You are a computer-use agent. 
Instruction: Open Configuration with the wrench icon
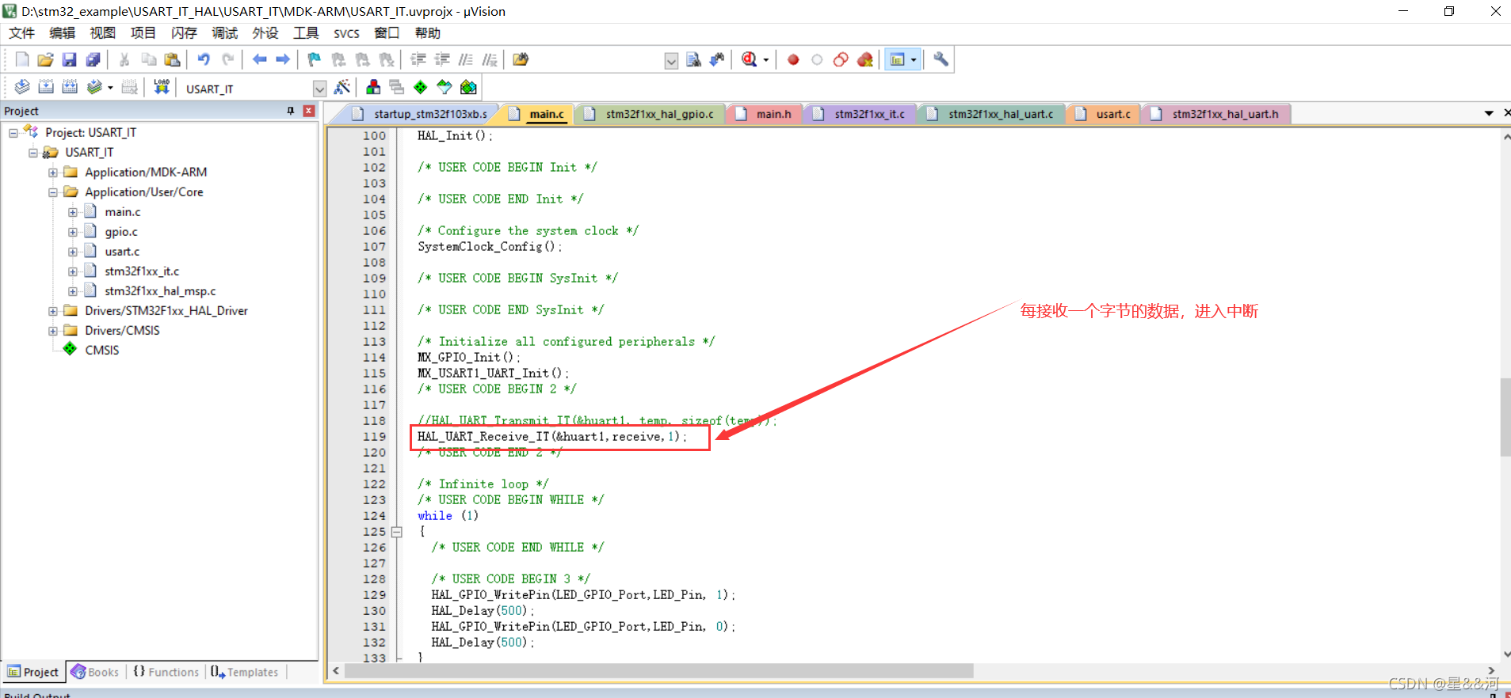coord(941,59)
